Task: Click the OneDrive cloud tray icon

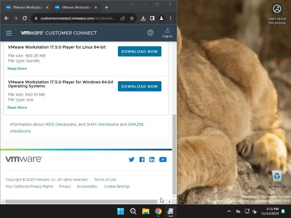Action: [x=238, y=211]
